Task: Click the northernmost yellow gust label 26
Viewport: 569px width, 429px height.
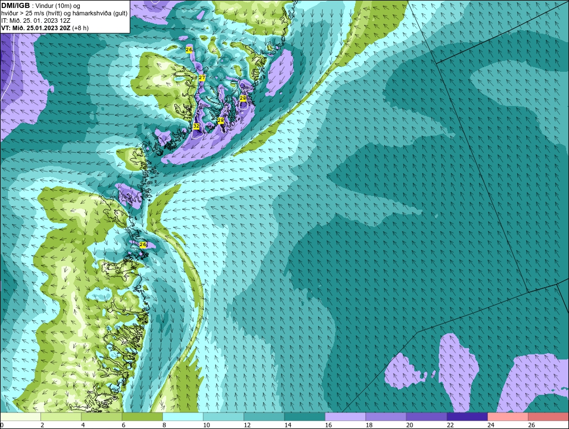Action: pos(189,50)
